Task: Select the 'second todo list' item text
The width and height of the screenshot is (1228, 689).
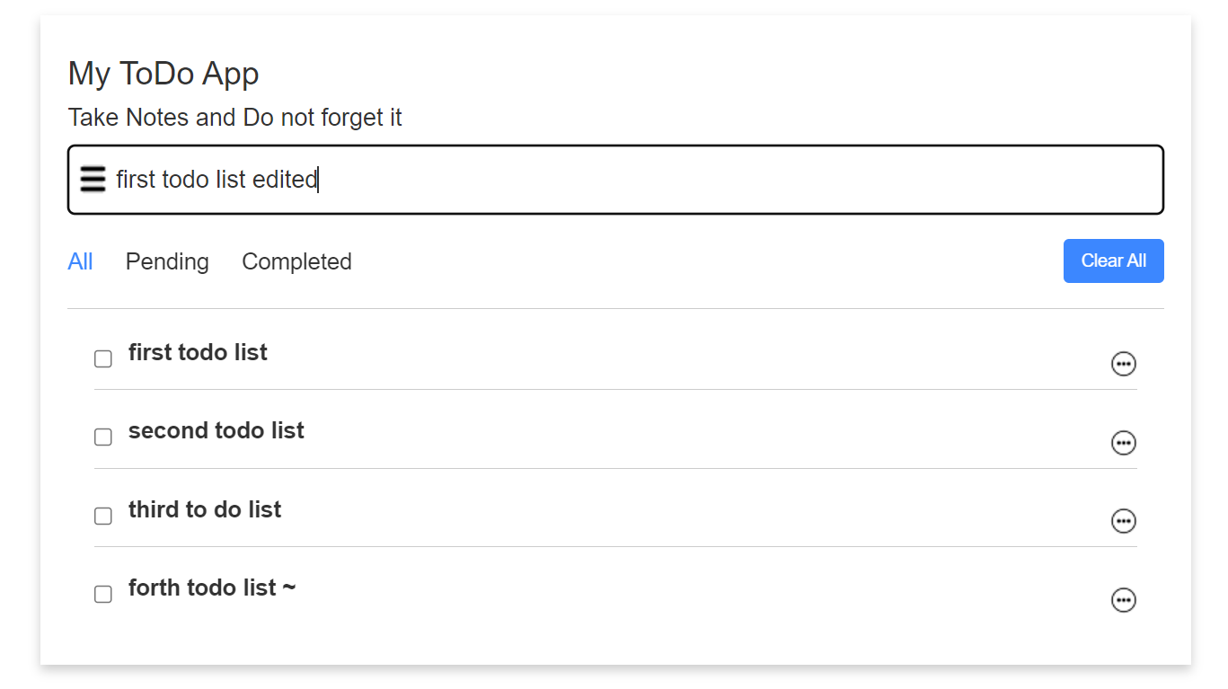Action: pyautogui.click(x=216, y=430)
